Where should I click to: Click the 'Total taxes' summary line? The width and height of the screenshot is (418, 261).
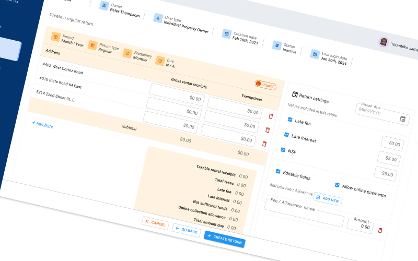pos(225,181)
